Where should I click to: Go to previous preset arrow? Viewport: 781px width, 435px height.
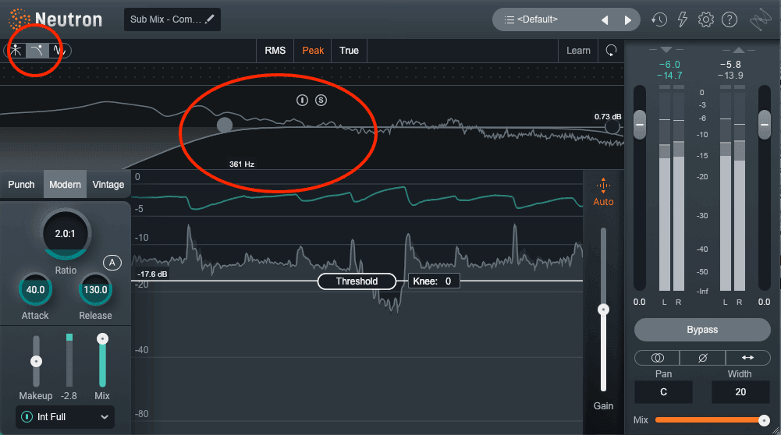pos(605,20)
